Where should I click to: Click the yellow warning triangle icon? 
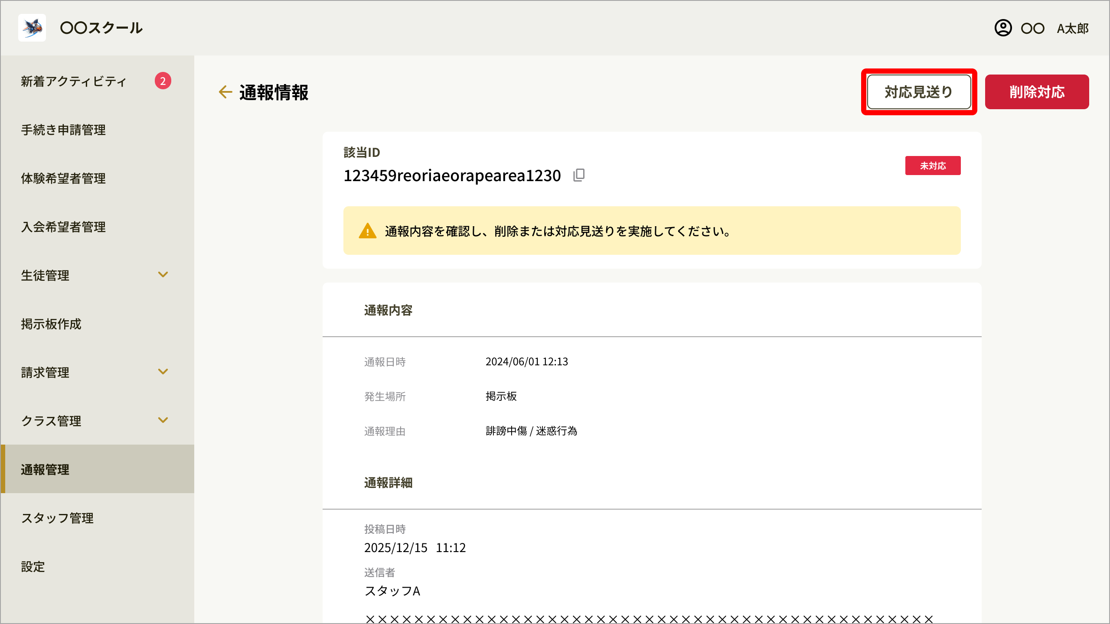[367, 231]
